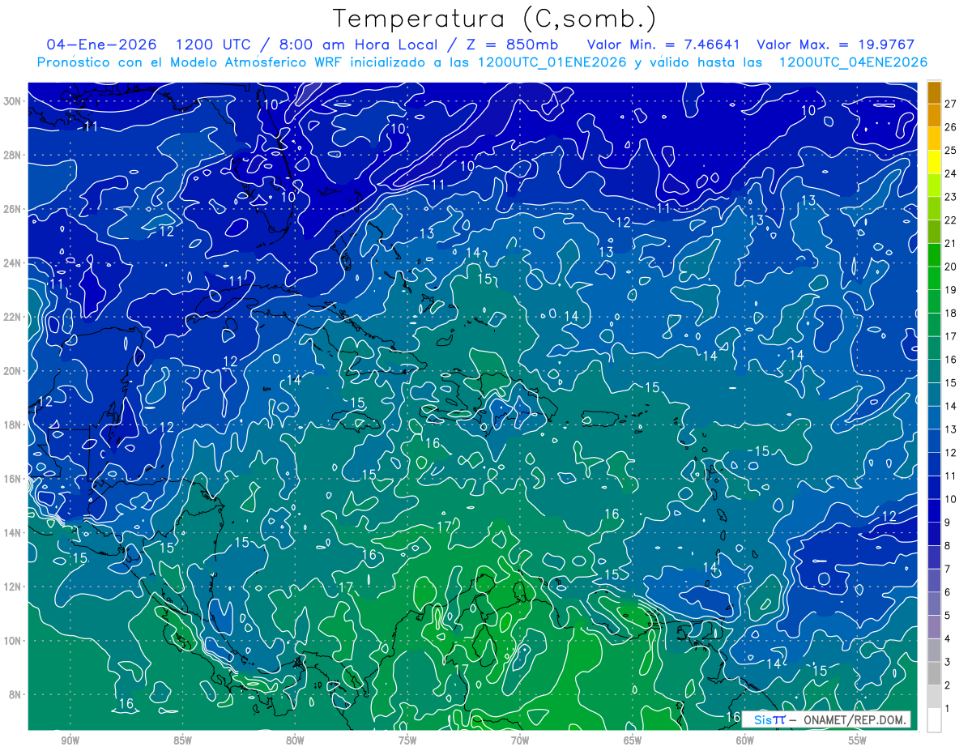
Task: Click the white swatch at legend bottom
Action: click(x=934, y=720)
